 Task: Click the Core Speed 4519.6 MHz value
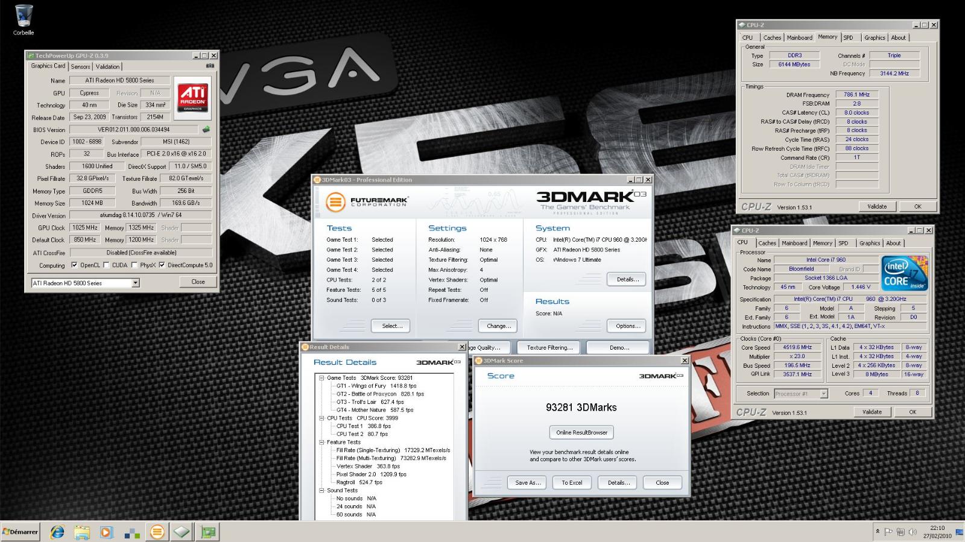pos(797,347)
